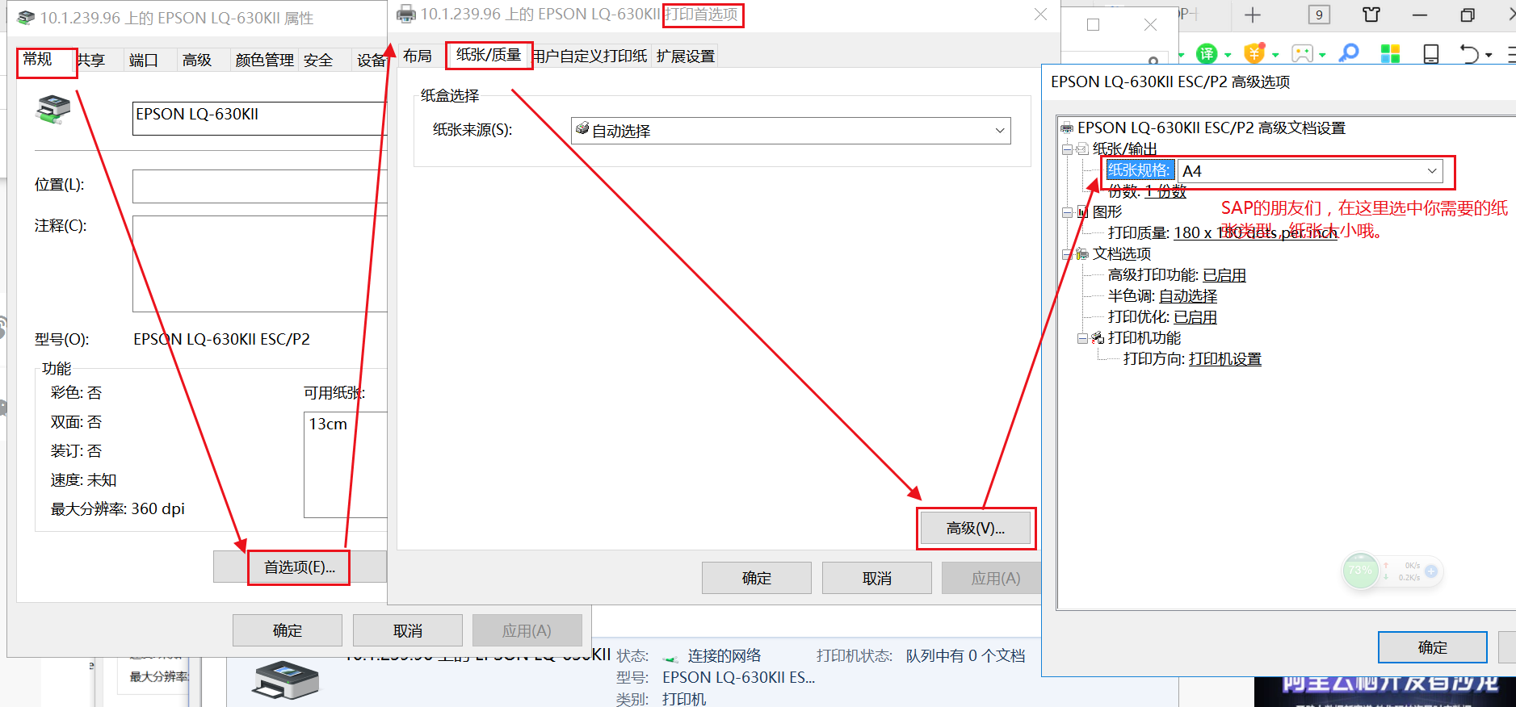This screenshot has height=707, width=1516.
Task: Open the 扩展设置 tab
Action: pyautogui.click(x=686, y=56)
